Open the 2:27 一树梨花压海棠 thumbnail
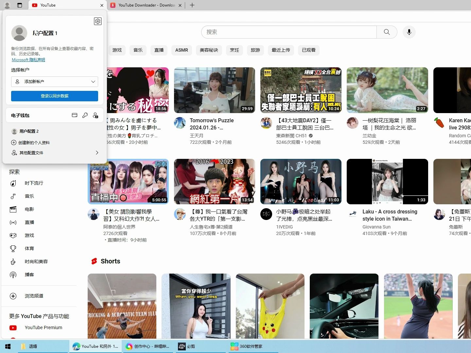The height and width of the screenshot is (353, 471). 387,90
